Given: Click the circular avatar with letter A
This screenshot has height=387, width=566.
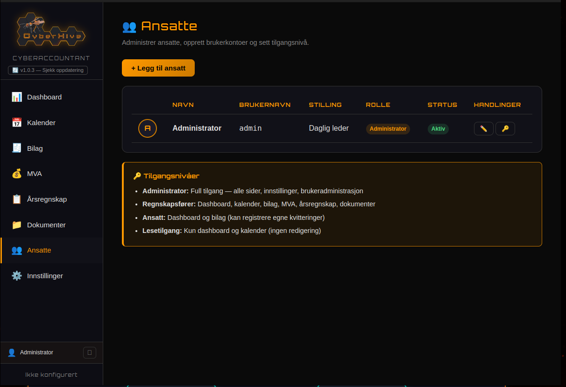Looking at the screenshot, I should pyautogui.click(x=148, y=128).
